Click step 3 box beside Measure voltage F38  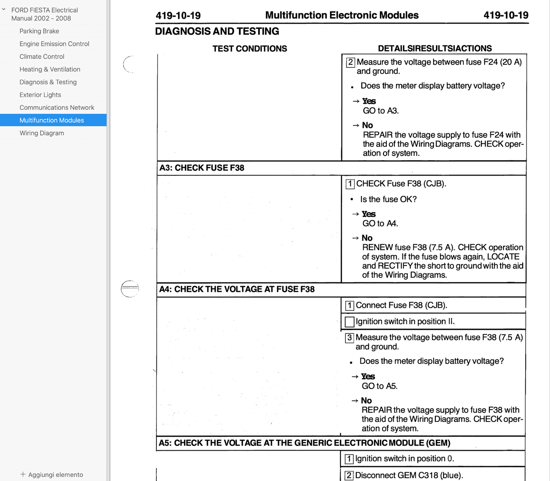tap(349, 338)
